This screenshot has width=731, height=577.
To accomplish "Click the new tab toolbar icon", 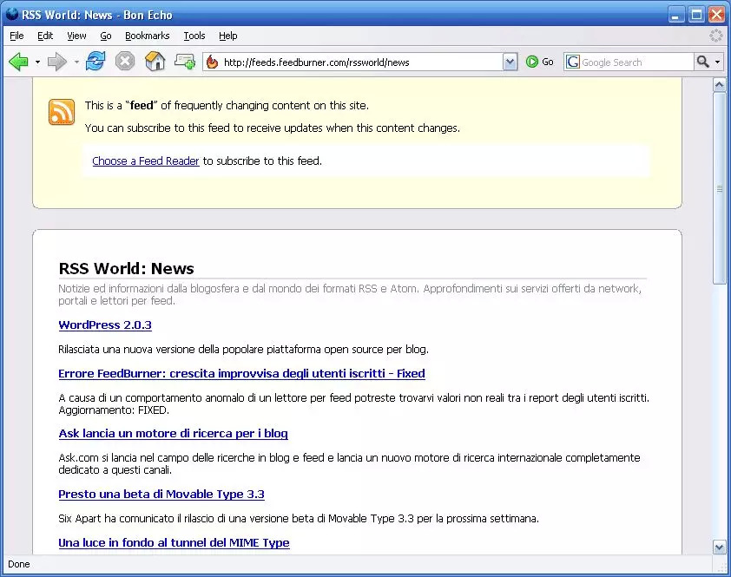I will pyautogui.click(x=184, y=62).
